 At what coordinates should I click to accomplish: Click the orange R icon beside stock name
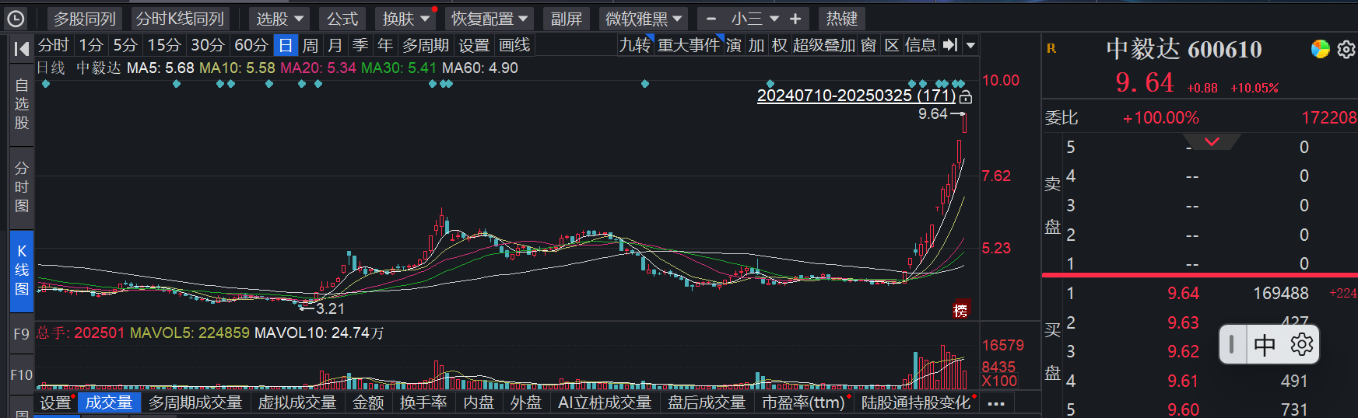pyautogui.click(x=1051, y=49)
